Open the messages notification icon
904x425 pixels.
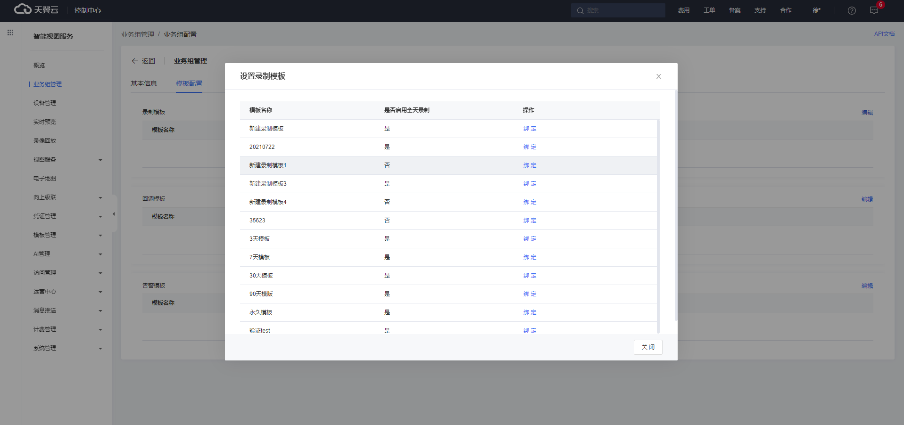coord(874,10)
